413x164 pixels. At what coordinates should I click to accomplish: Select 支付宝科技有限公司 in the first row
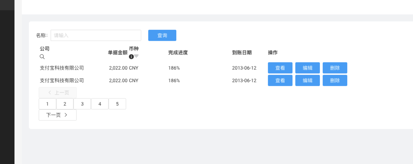tap(62, 68)
